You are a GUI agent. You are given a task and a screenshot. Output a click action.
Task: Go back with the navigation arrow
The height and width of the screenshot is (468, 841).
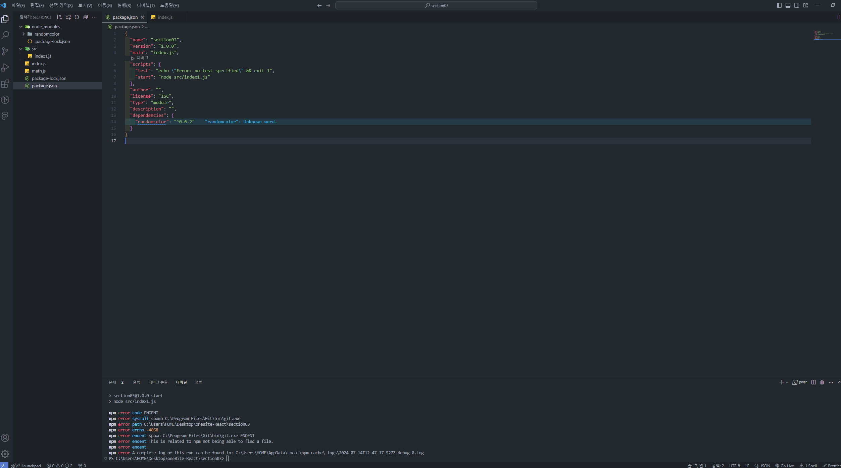[319, 5]
